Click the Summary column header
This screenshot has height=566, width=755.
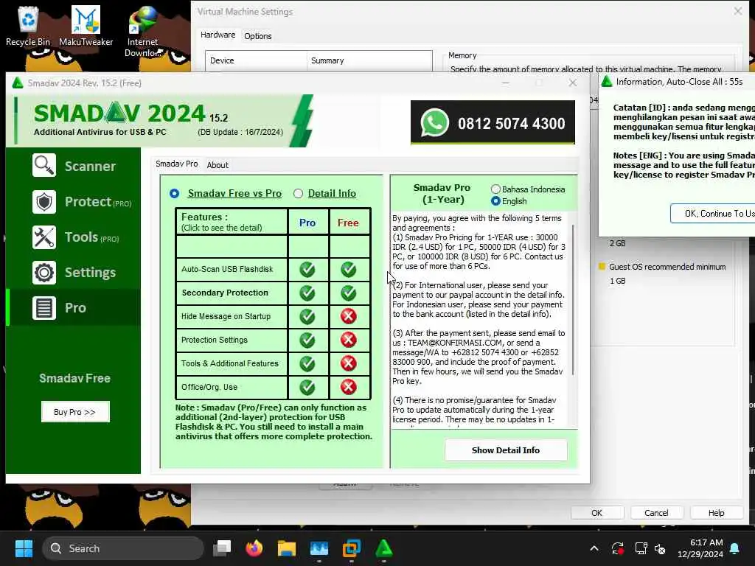(369, 60)
